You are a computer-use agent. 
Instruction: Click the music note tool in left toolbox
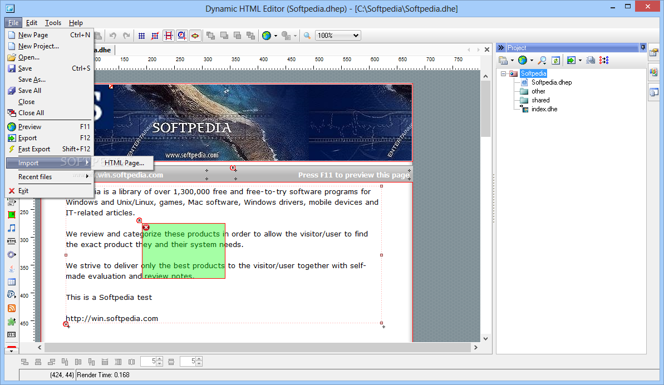click(12, 228)
